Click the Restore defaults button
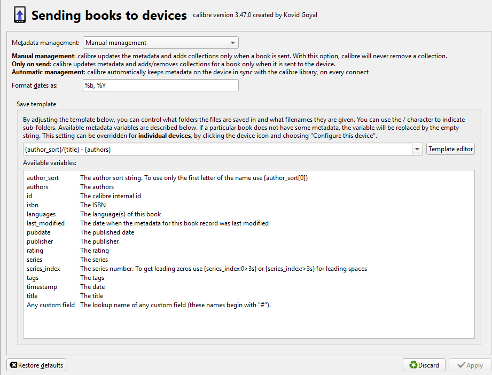Image resolution: width=492 pixels, height=375 pixels. 36,365
